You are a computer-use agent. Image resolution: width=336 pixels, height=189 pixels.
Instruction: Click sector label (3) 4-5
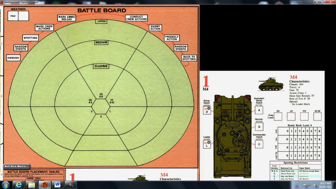(90, 101)
